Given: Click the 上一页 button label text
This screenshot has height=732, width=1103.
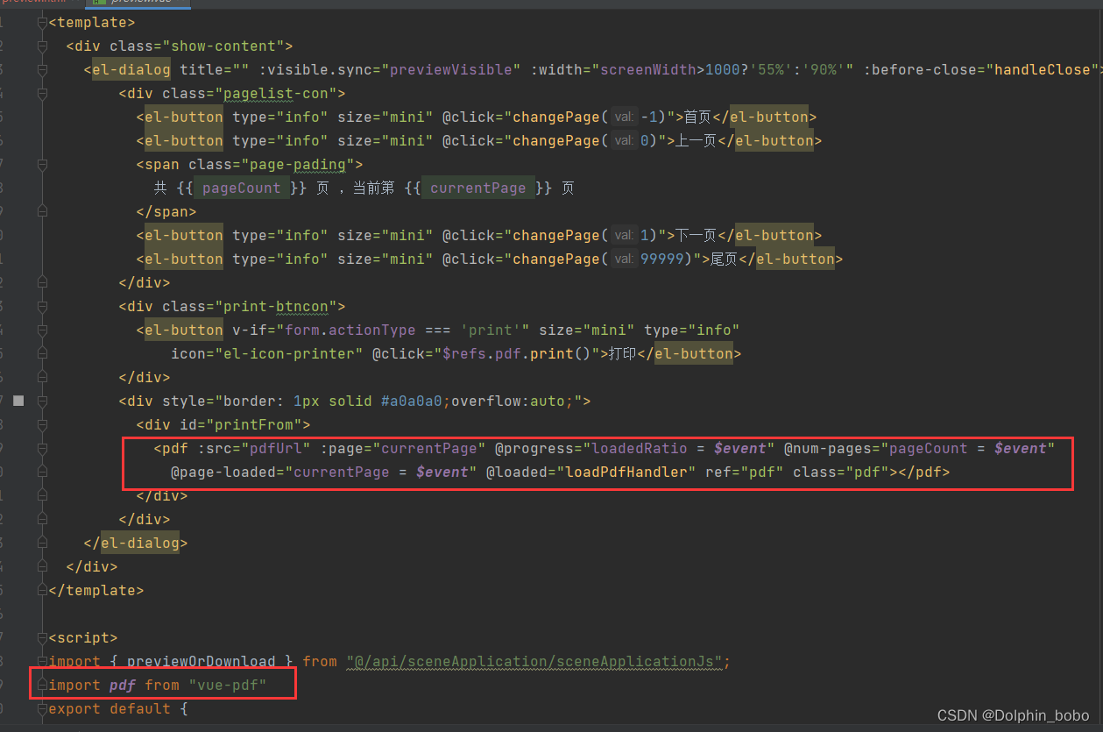Looking at the screenshot, I should pos(695,140).
